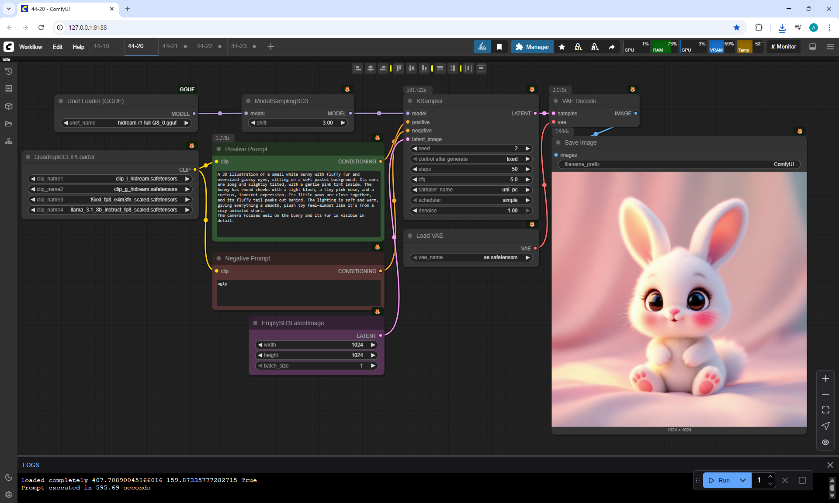The image size is (839, 503).
Task: Open the sampler_name uni_pc combo
Action: [471, 190]
